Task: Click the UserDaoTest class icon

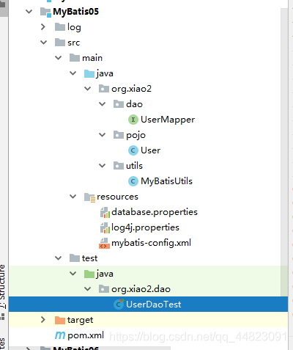Action: pyautogui.click(x=119, y=305)
